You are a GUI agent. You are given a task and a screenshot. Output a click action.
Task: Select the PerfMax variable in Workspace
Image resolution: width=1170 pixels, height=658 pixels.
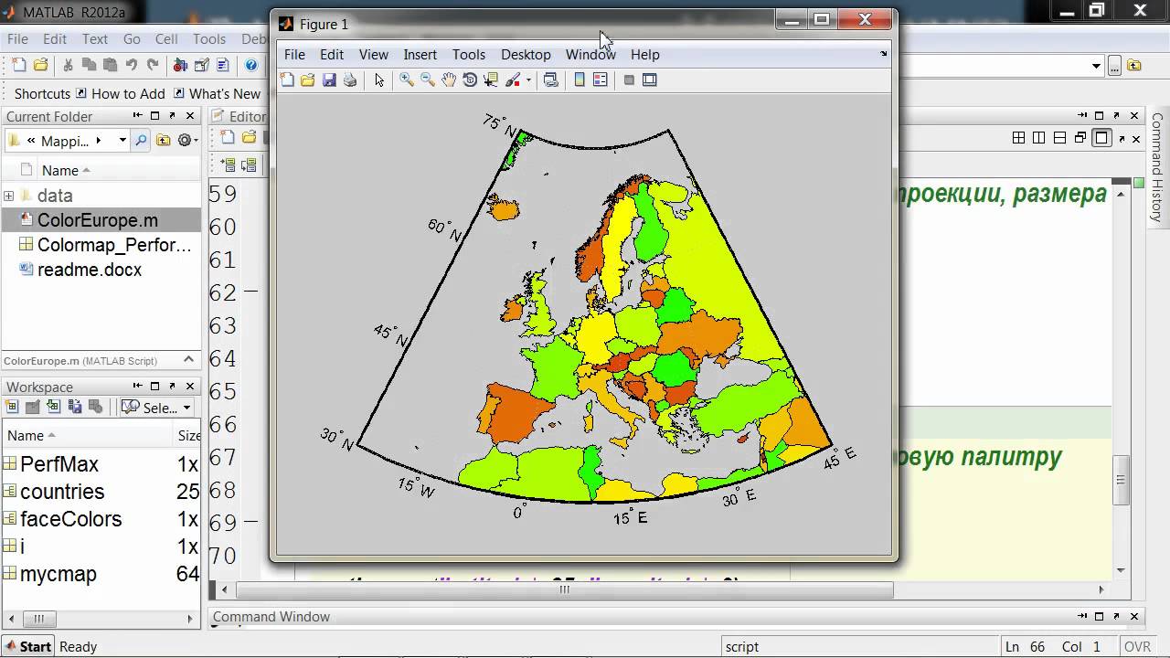click(58, 464)
